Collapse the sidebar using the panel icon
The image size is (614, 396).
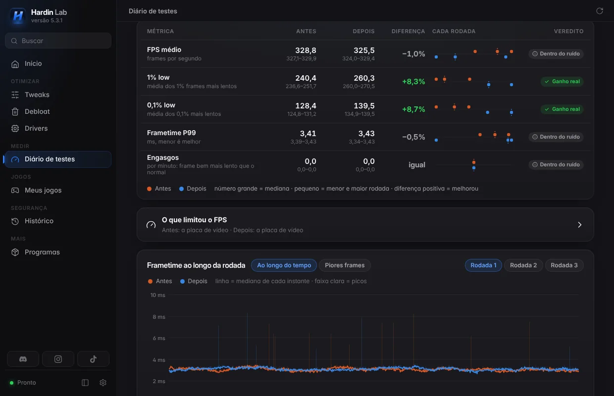tap(85, 383)
